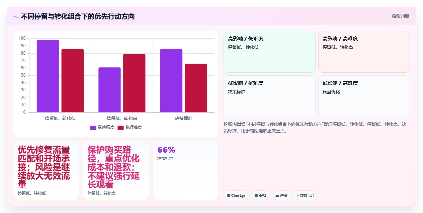Click the 66% value card figure
This screenshot has width=423, height=213.
point(166,150)
